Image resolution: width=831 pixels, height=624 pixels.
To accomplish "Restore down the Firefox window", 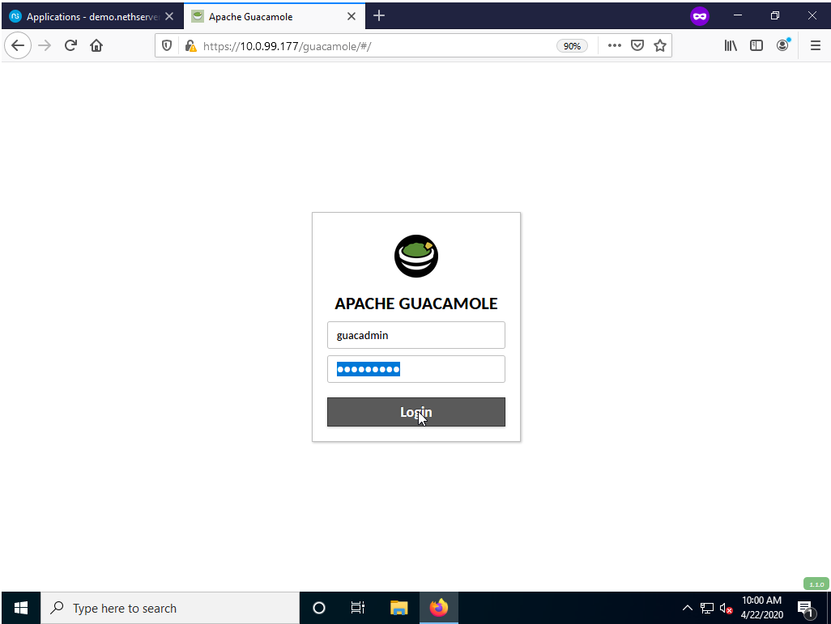I will coord(775,16).
